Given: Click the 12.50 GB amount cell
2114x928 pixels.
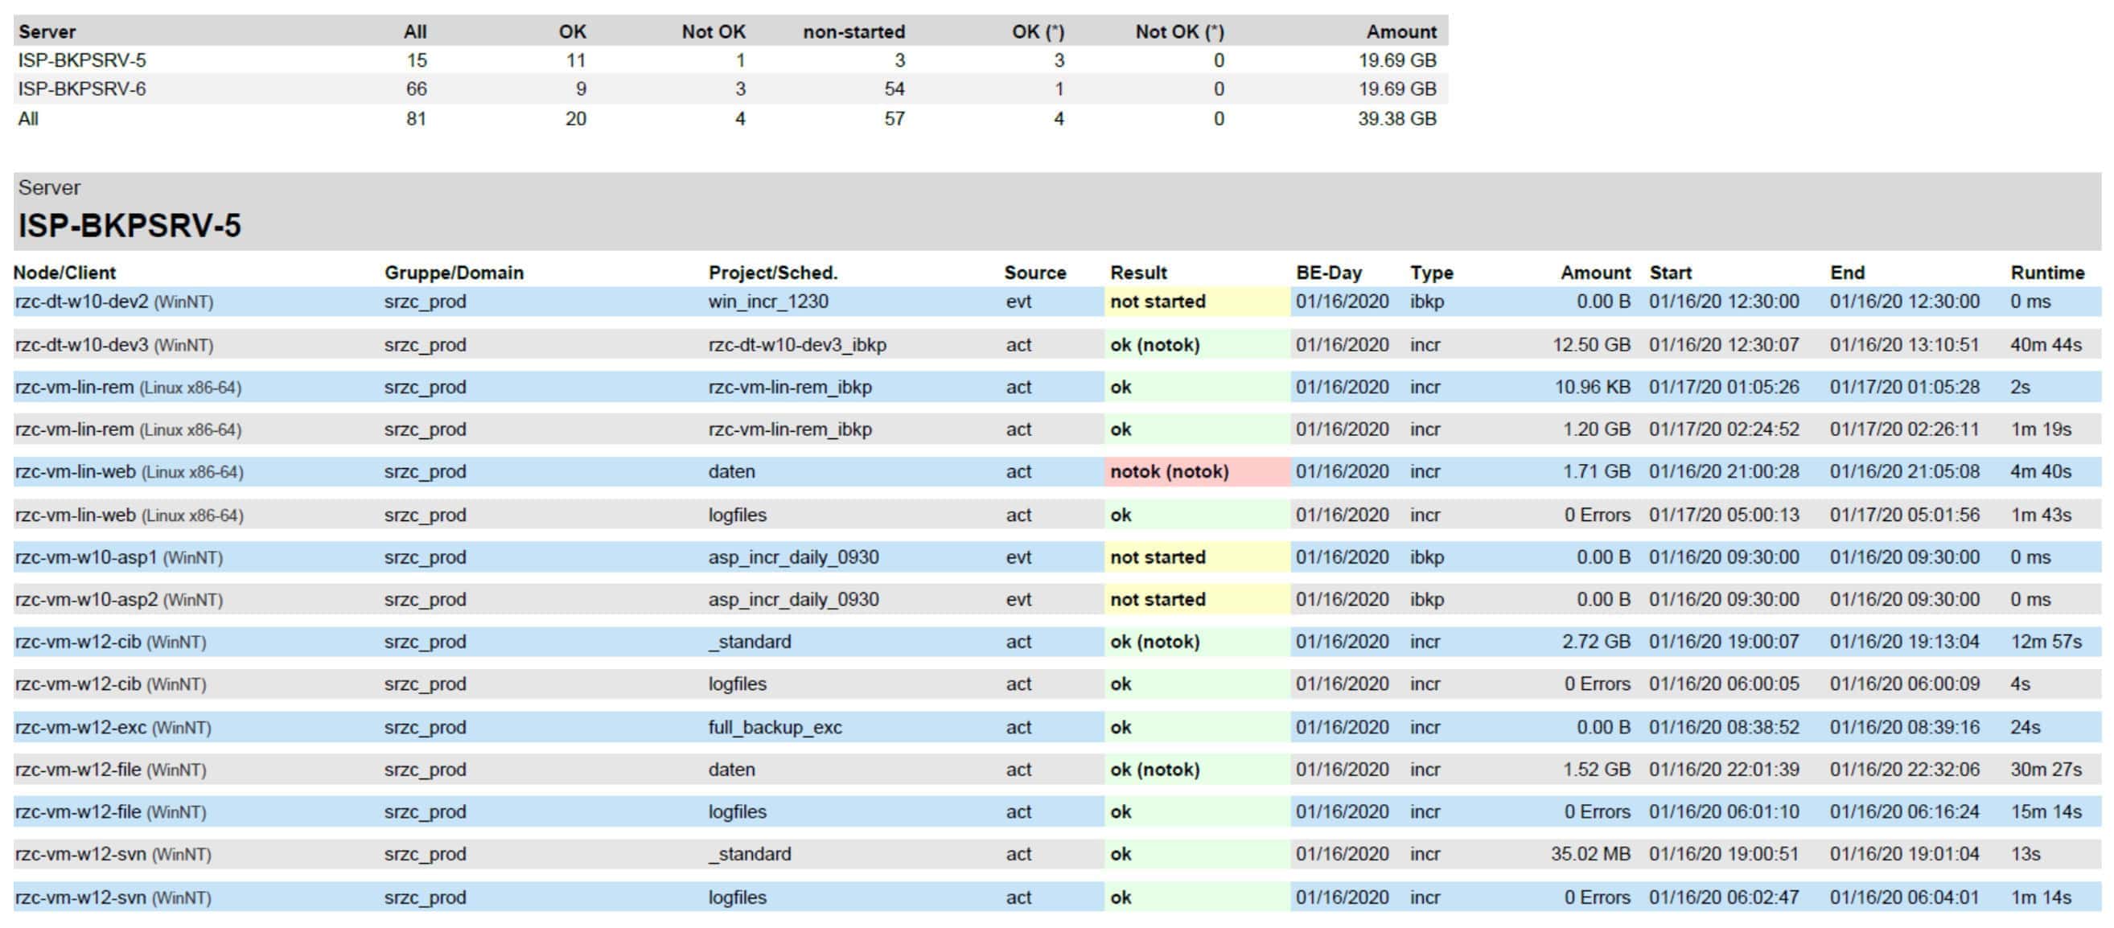Looking at the screenshot, I should pos(1590,345).
